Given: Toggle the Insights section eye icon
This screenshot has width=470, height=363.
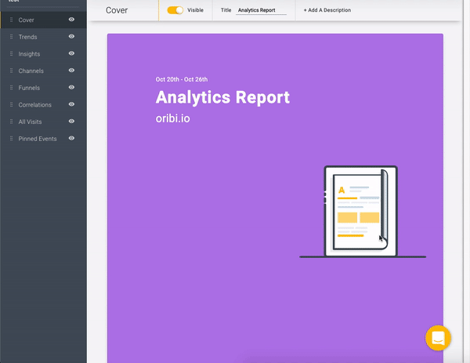Looking at the screenshot, I should 71,53.
